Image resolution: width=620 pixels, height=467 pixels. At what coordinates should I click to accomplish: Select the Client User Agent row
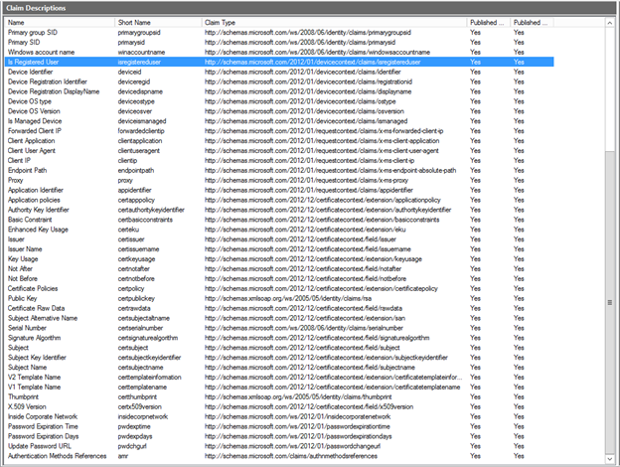pyautogui.click(x=279, y=151)
